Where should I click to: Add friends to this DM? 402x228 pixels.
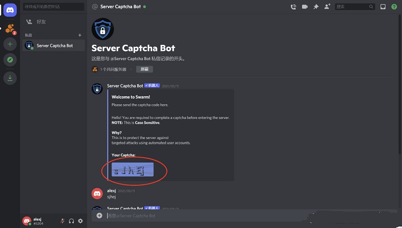coord(328,7)
